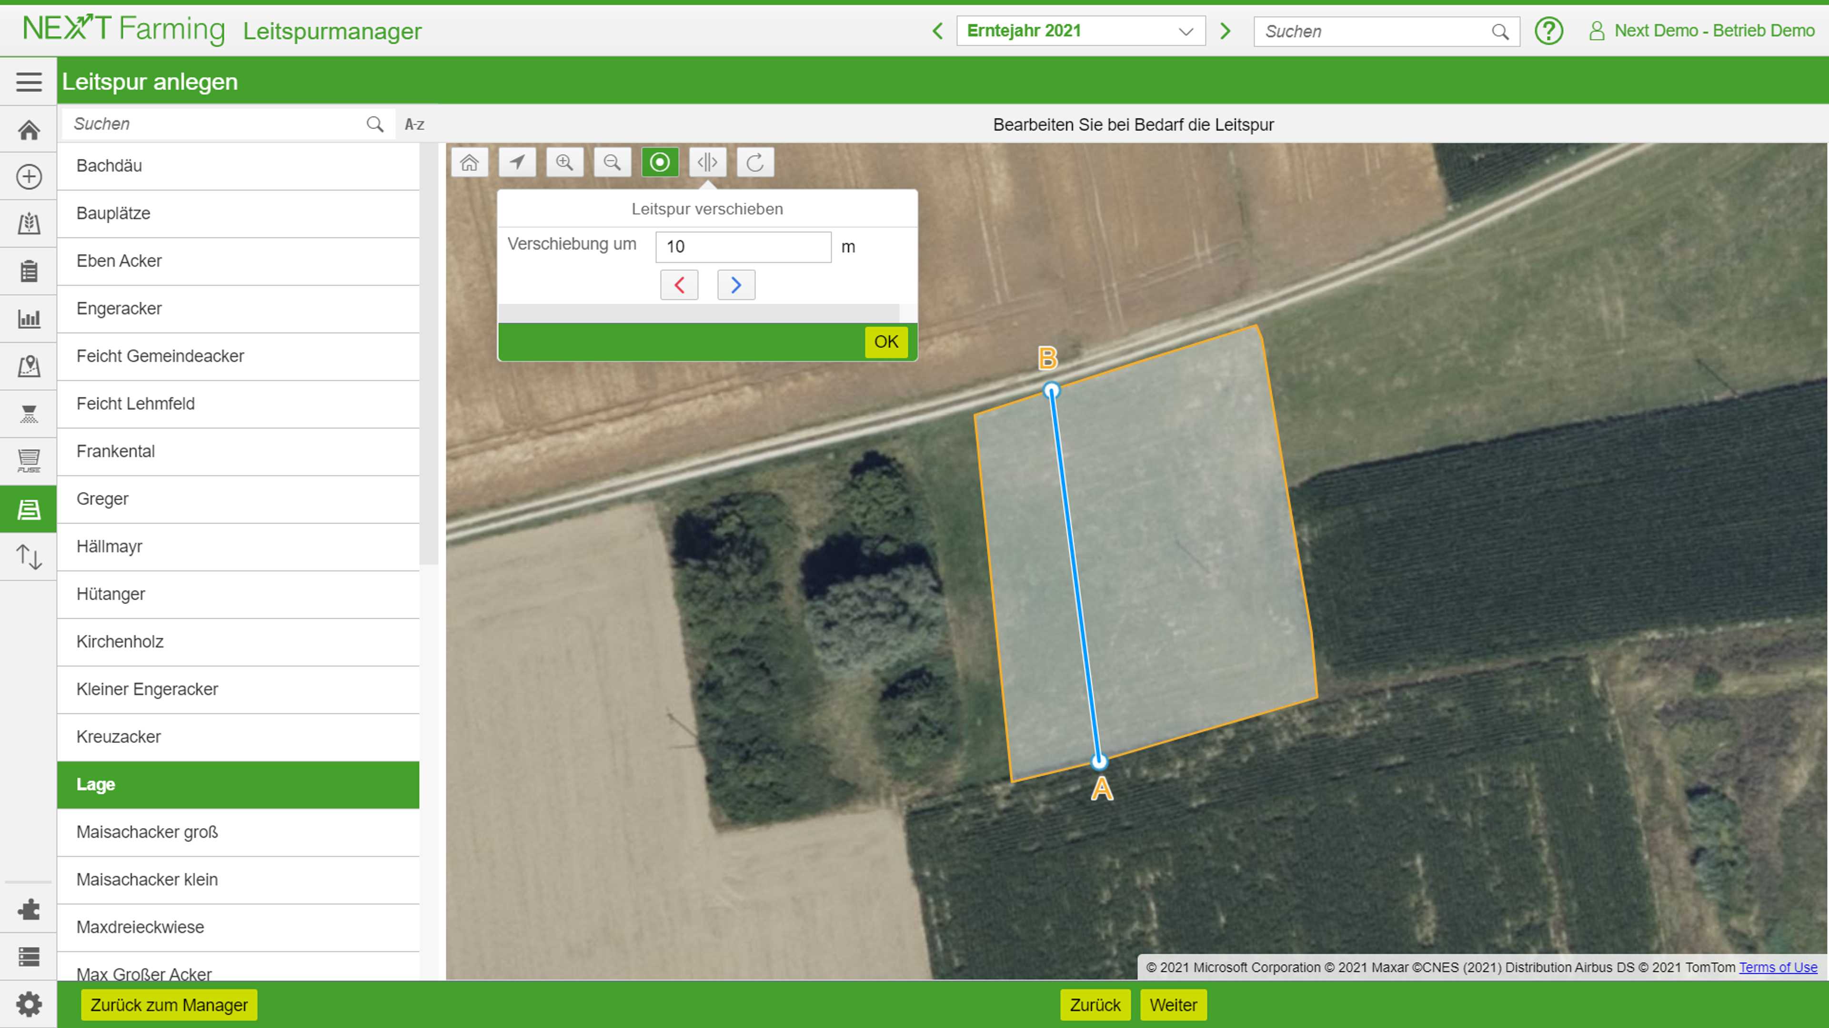Select Engeracker in field list
The width and height of the screenshot is (1829, 1028).
coord(238,308)
